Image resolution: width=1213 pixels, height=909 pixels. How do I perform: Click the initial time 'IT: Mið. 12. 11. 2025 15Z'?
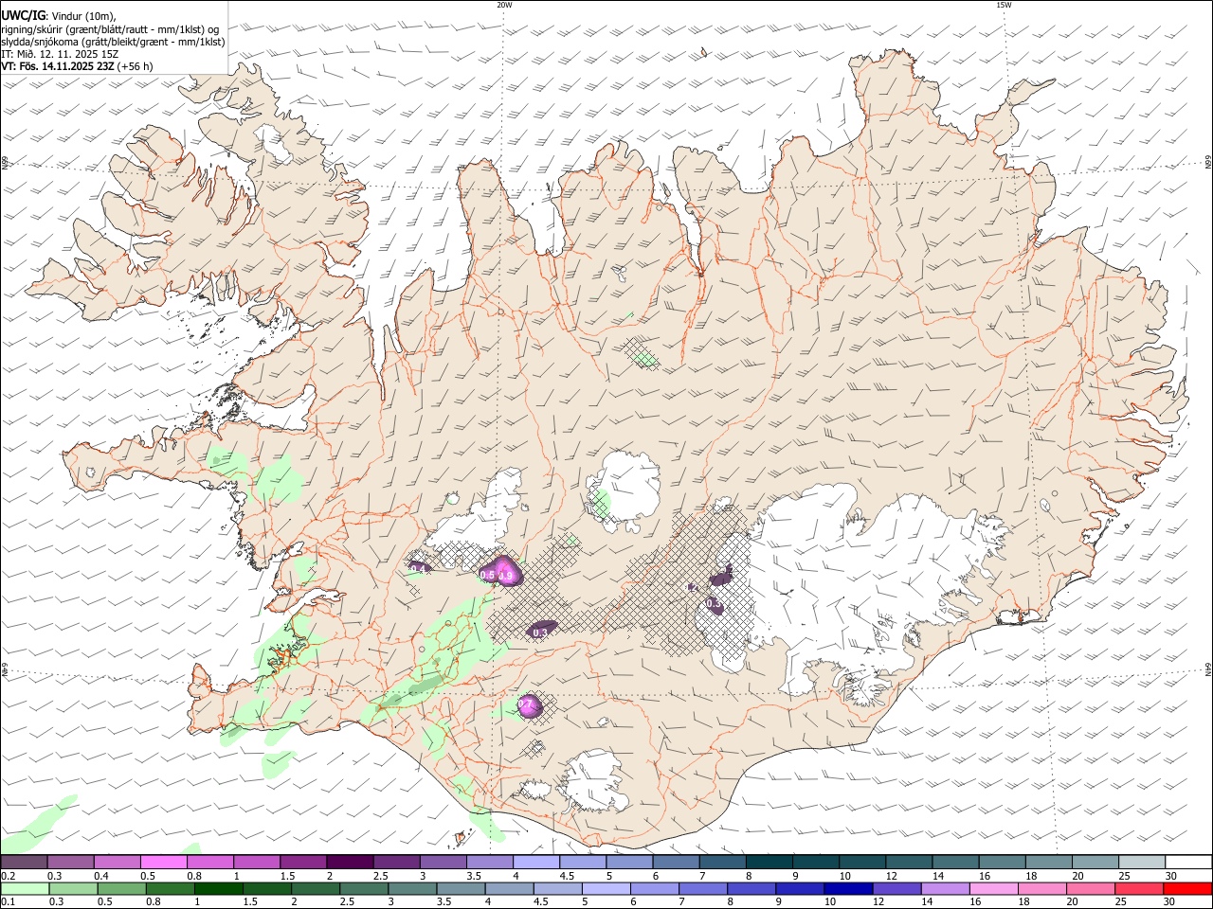(60, 54)
